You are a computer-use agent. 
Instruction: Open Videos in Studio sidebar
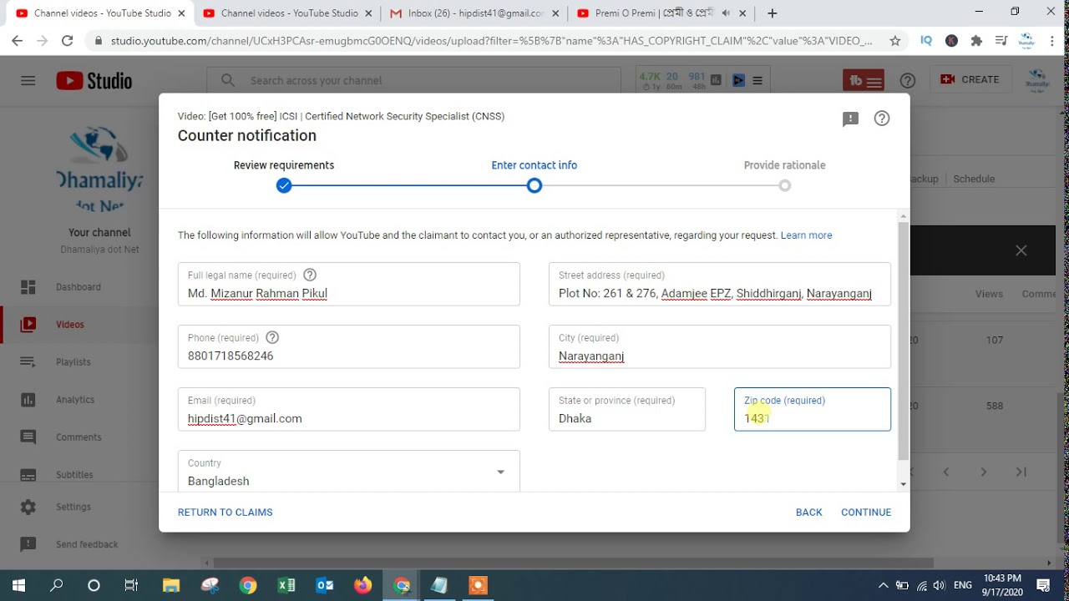79,325
